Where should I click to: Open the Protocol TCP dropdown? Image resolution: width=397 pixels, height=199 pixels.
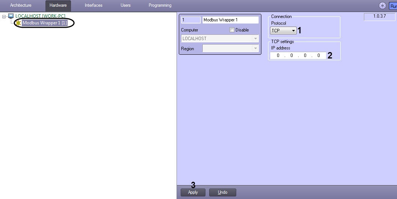[283, 31]
